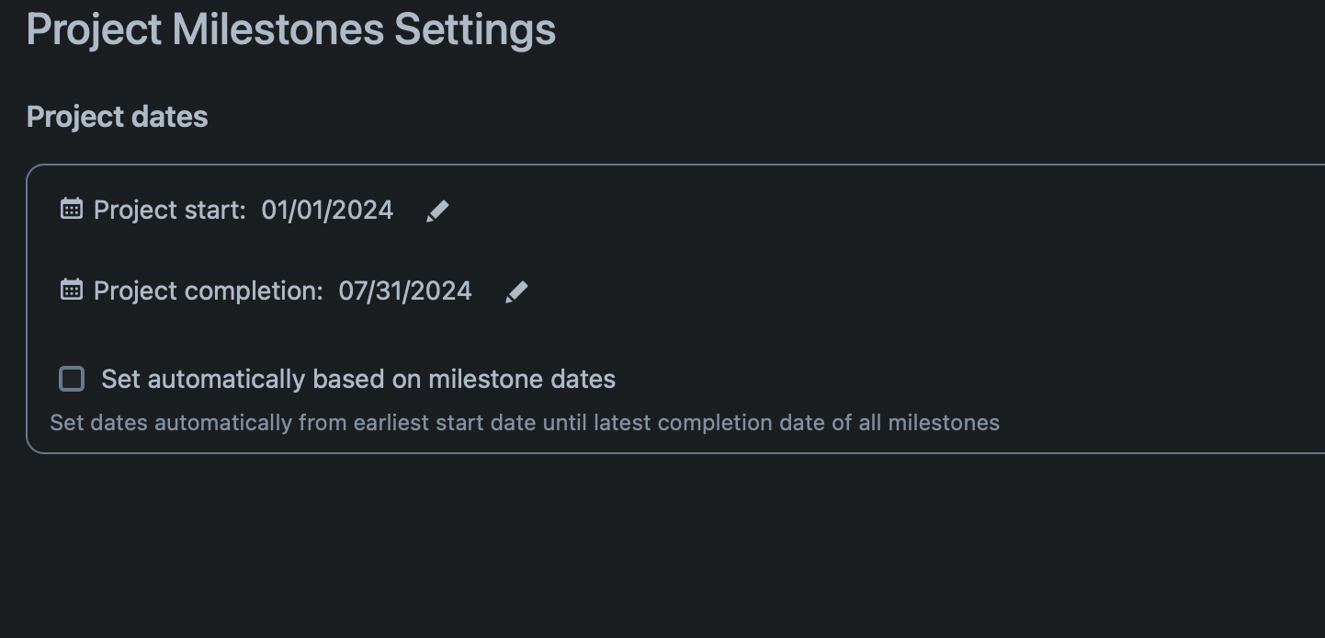Edit Project completion date via pencil icon

pyautogui.click(x=516, y=291)
